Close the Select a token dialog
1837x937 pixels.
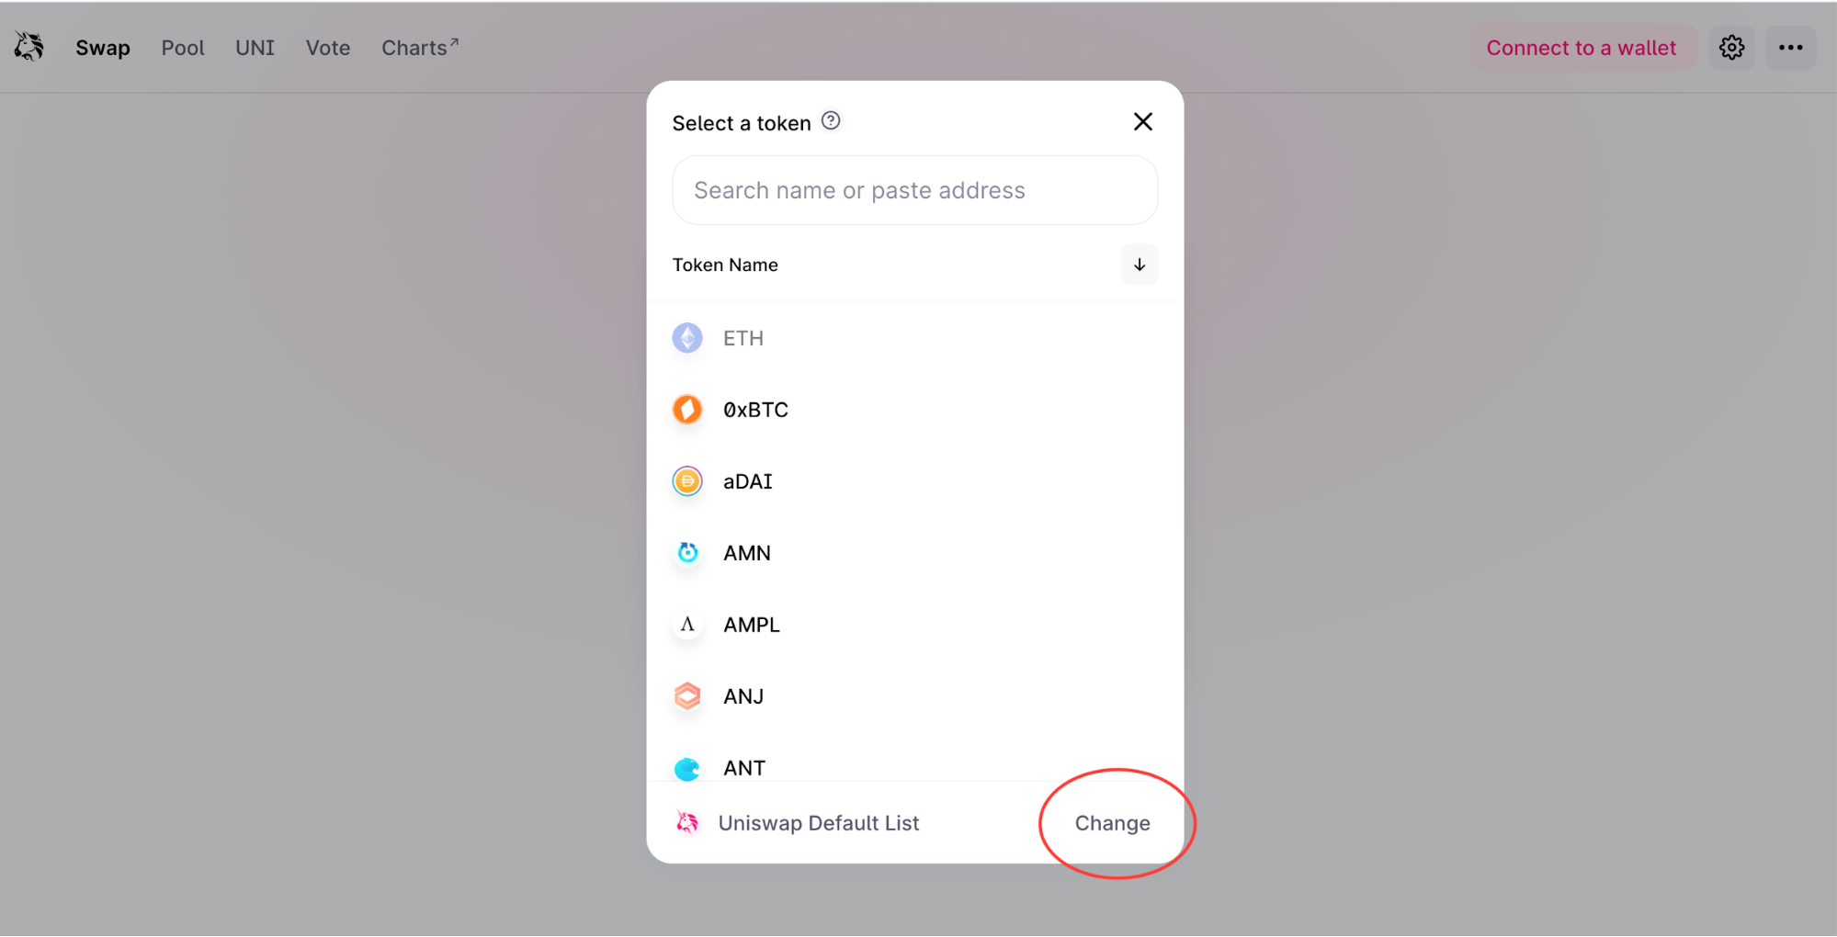coord(1142,121)
